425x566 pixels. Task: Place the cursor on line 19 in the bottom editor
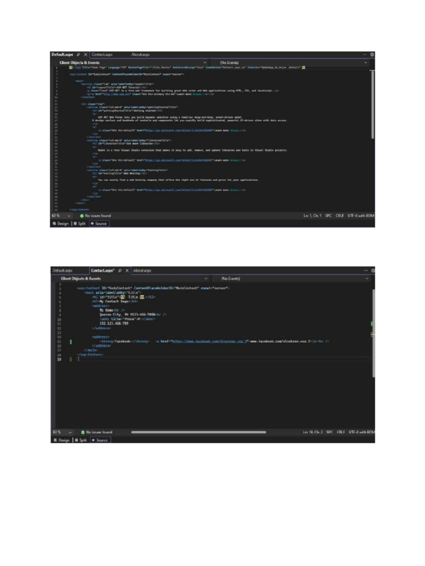[x=224, y=359]
